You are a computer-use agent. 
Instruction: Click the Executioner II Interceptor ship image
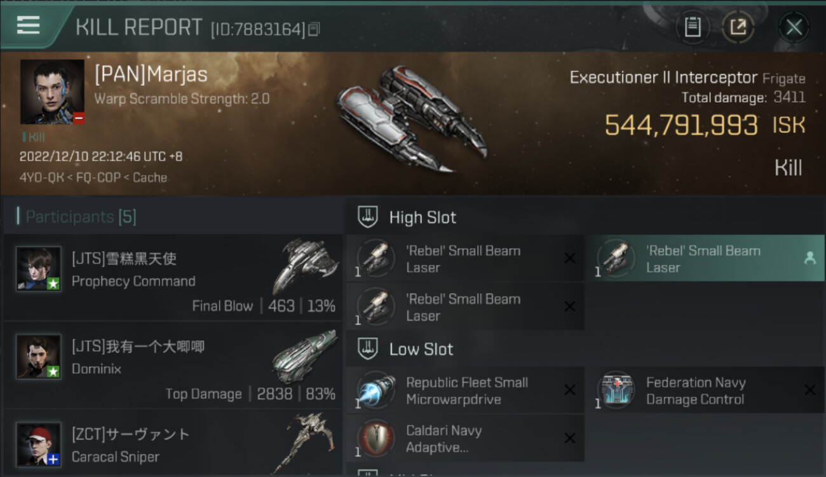click(x=410, y=118)
